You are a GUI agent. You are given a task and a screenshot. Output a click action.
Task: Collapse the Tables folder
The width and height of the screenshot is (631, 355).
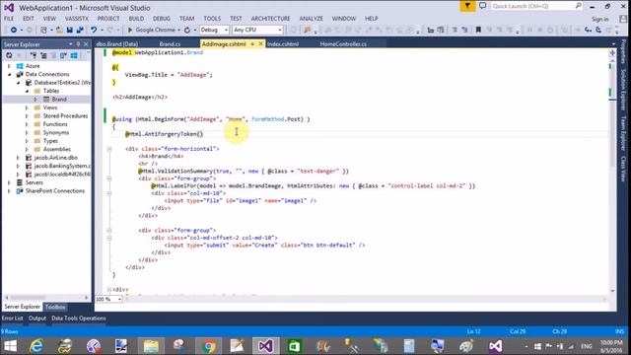click(x=27, y=91)
